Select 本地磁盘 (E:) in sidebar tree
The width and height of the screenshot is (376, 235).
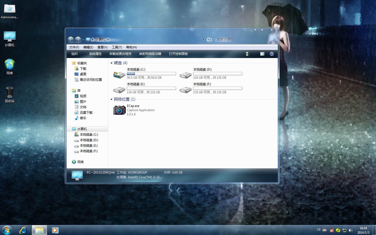86,145
